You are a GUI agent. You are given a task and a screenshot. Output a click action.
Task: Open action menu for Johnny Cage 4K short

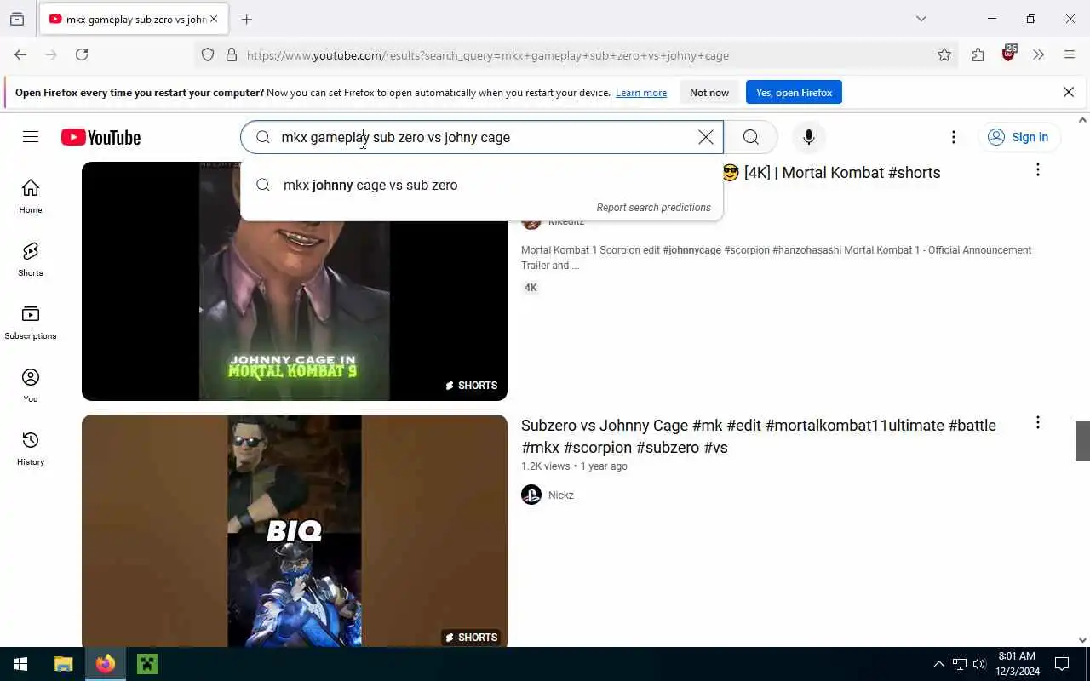(x=1037, y=170)
